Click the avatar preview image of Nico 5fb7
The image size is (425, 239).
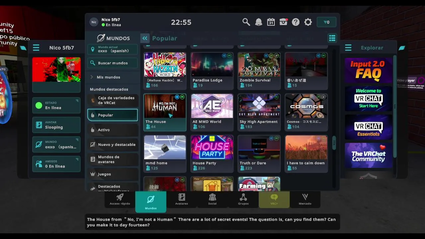(x=56, y=69)
